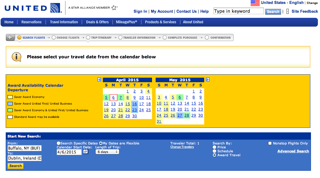Open the Reservations menu
Screen dimensions: 320x178
31,22
